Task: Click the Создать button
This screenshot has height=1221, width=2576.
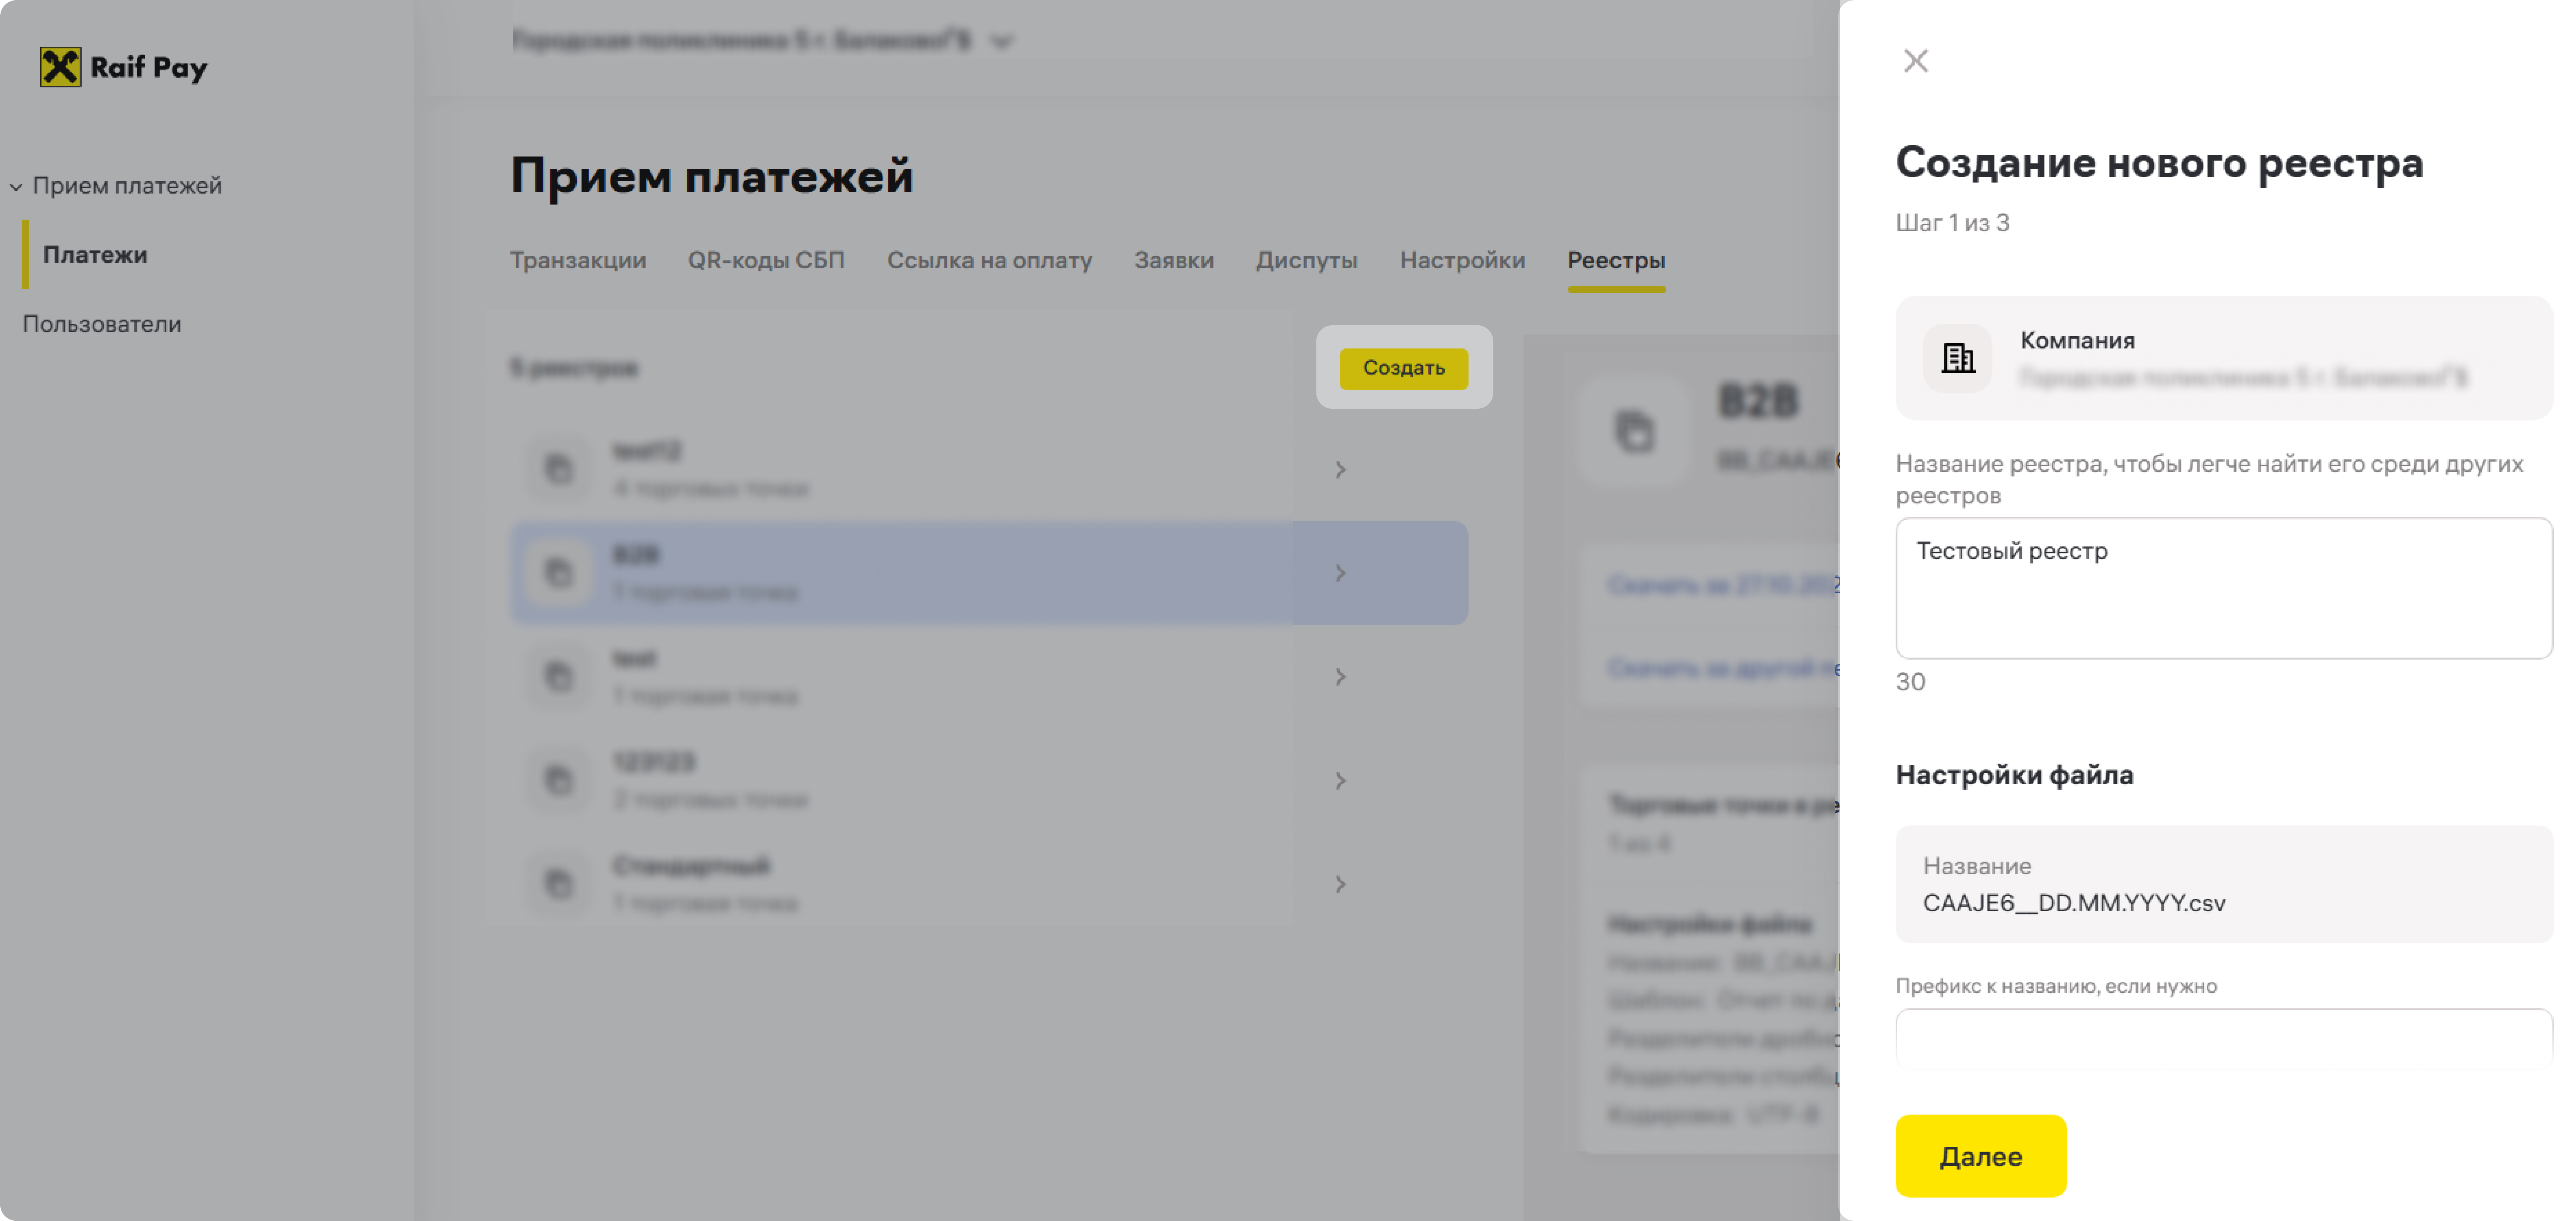Action: (1403, 368)
